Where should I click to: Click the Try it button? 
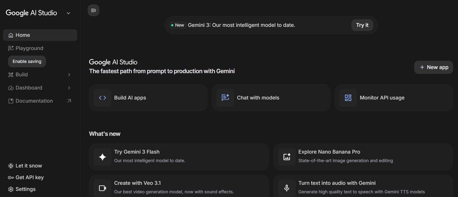click(362, 25)
